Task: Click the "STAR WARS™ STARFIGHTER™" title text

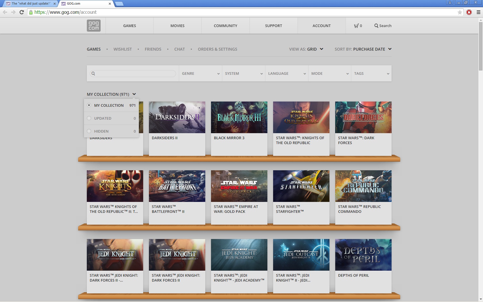Action: click(x=290, y=209)
